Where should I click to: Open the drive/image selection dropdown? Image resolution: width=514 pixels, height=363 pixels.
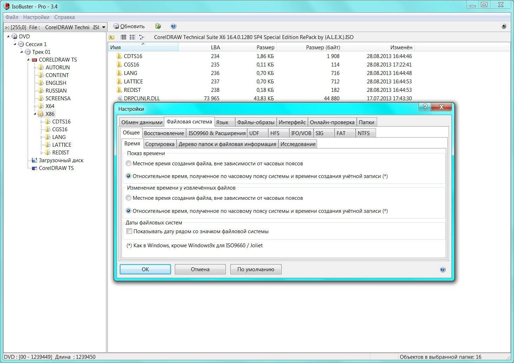(x=104, y=27)
